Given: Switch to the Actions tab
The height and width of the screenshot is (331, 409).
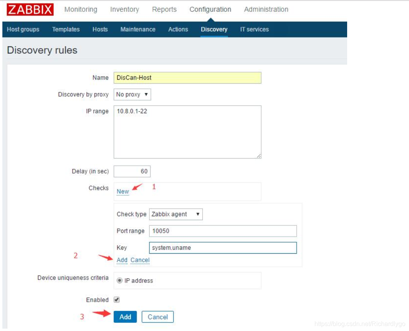Looking at the screenshot, I should click(178, 29).
